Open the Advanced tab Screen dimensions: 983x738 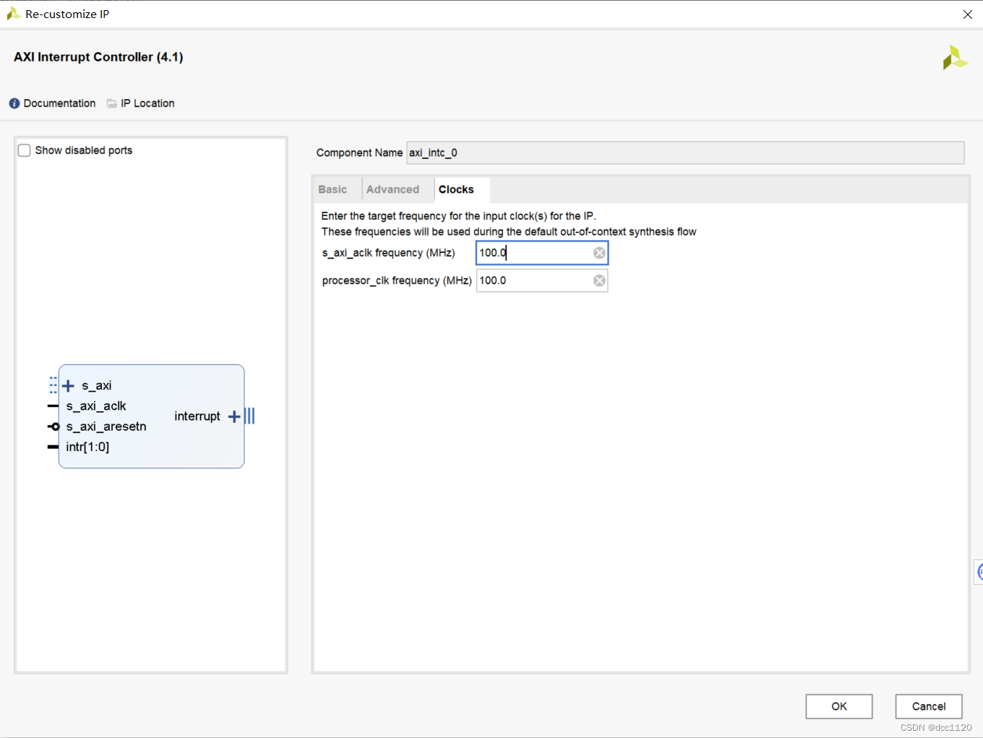[392, 189]
